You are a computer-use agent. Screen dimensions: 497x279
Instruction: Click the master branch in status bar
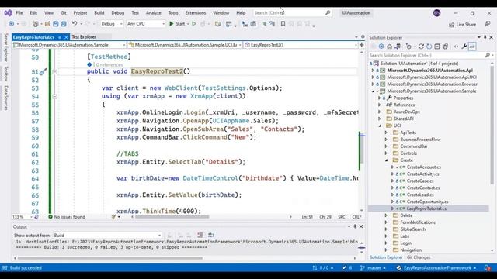click(x=374, y=268)
